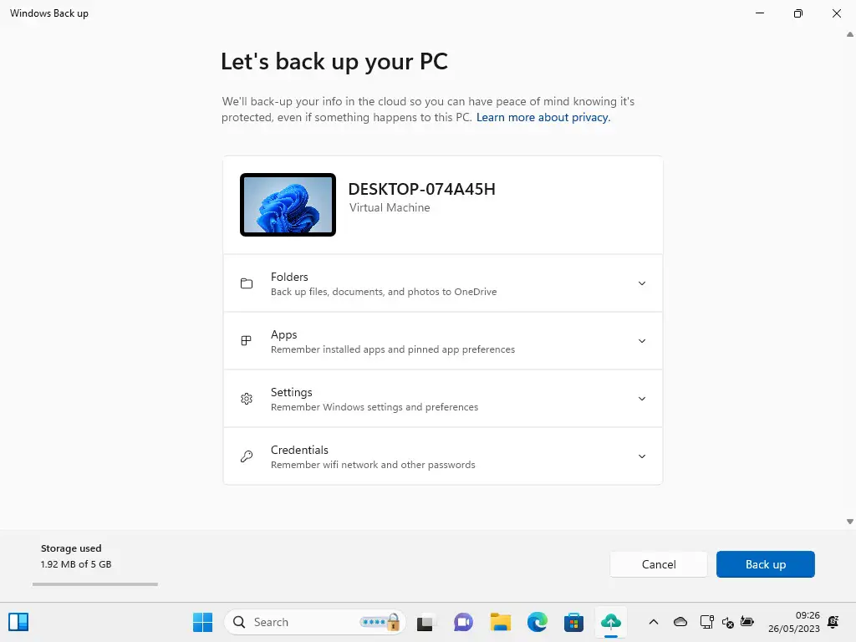The image size is (856, 642).
Task: Expand the Settings section chevron
Action: click(641, 399)
